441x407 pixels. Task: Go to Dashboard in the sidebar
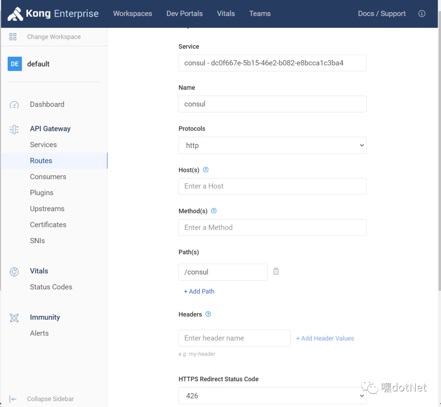47,105
